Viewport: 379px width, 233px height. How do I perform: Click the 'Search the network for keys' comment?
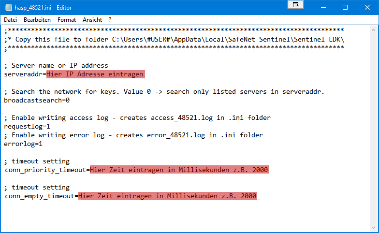click(164, 92)
